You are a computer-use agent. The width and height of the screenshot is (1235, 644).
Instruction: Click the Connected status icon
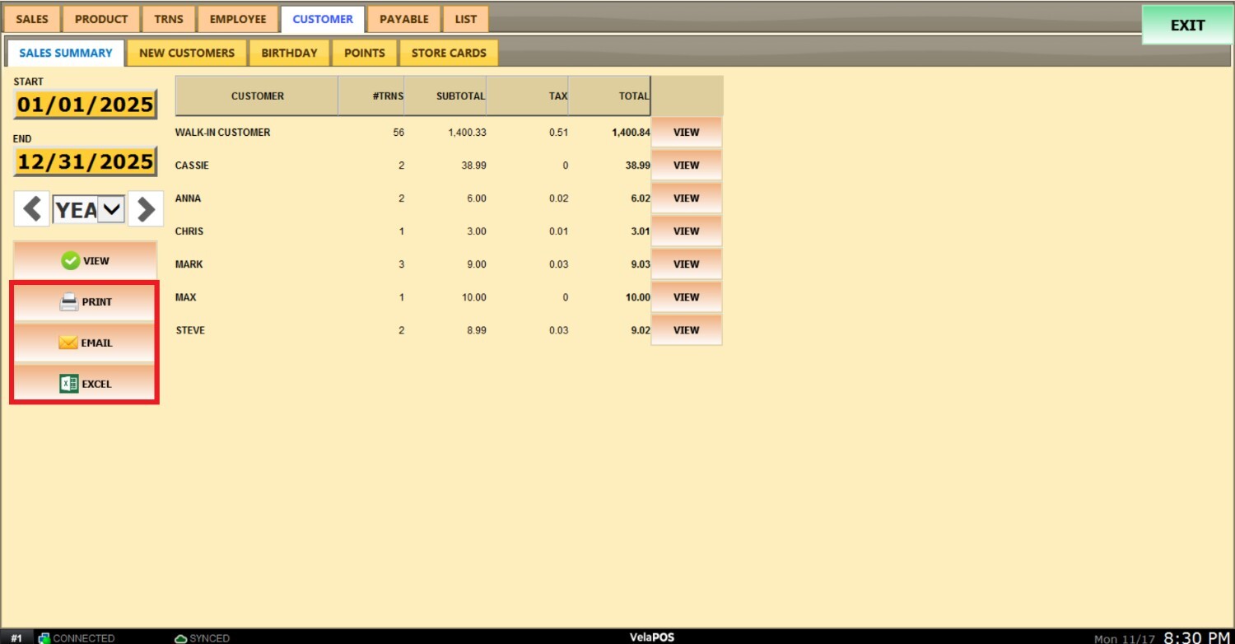44,638
